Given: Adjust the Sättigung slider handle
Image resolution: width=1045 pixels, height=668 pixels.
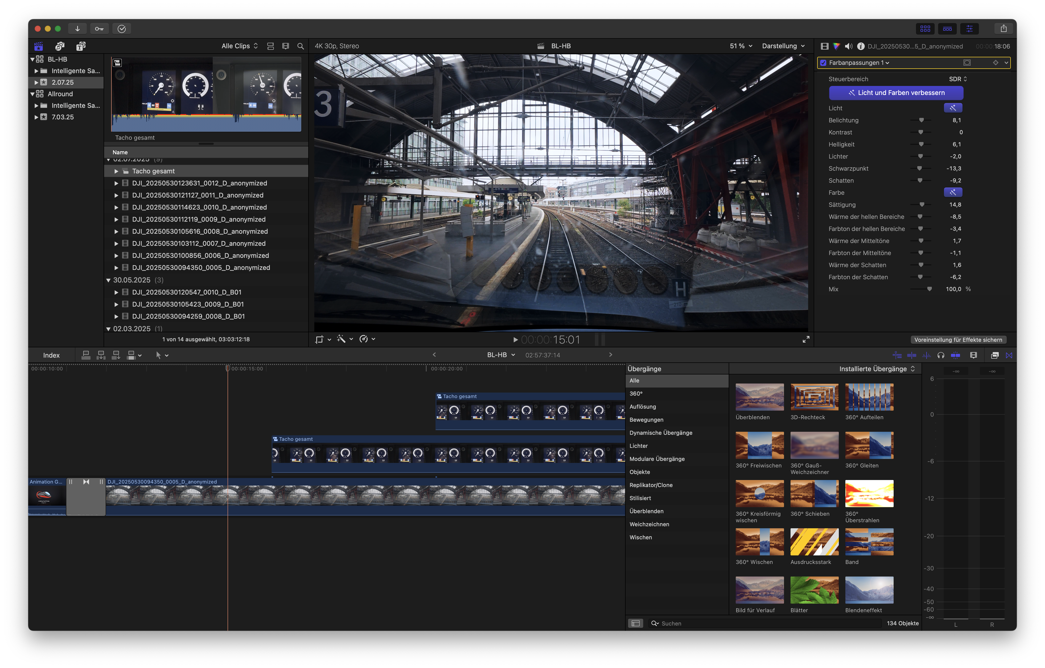Looking at the screenshot, I should (x=922, y=205).
